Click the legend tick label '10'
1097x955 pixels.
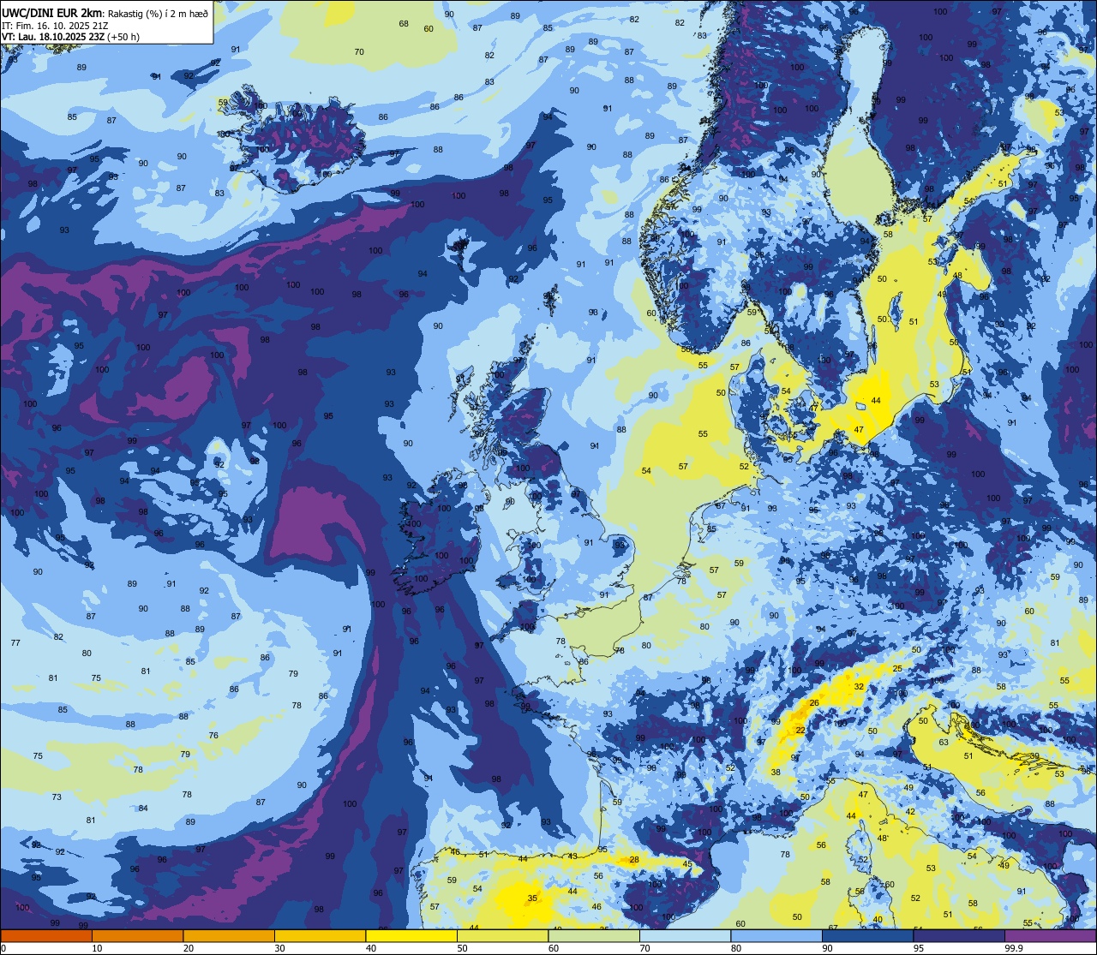click(x=97, y=948)
